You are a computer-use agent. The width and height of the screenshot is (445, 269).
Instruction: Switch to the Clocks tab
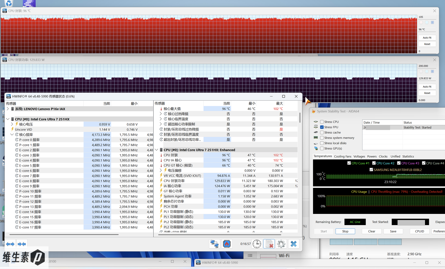point(383,156)
